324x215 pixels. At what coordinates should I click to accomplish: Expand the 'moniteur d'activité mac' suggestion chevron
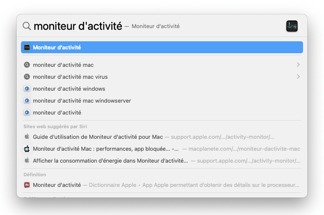tap(298, 65)
